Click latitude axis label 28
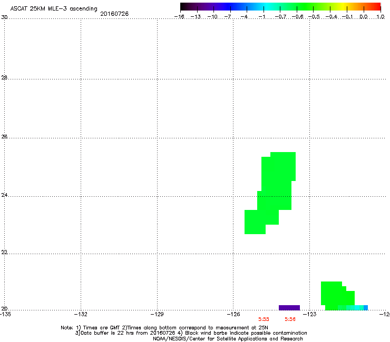 pyautogui.click(x=4, y=77)
